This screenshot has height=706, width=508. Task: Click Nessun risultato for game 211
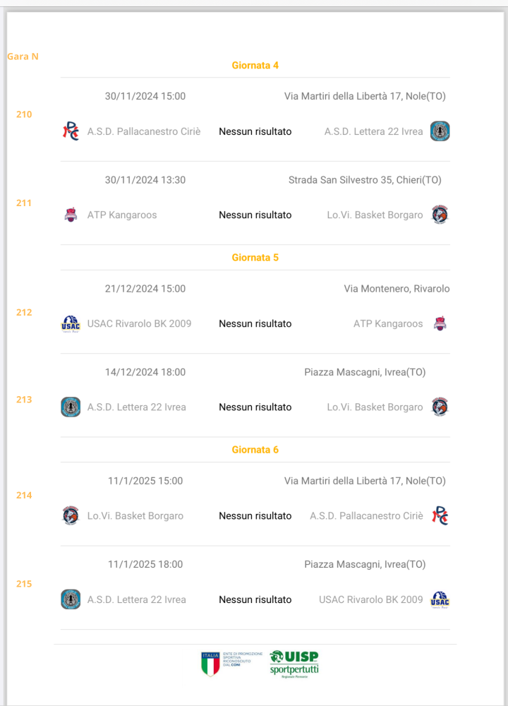[x=255, y=215]
